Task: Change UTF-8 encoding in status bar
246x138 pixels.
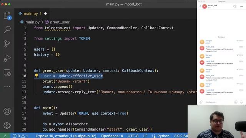Action: (133, 136)
